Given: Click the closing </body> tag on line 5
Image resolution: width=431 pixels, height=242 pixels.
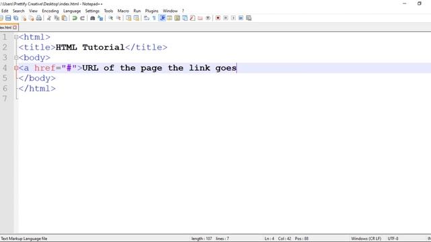Looking at the screenshot, I should pos(37,79).
